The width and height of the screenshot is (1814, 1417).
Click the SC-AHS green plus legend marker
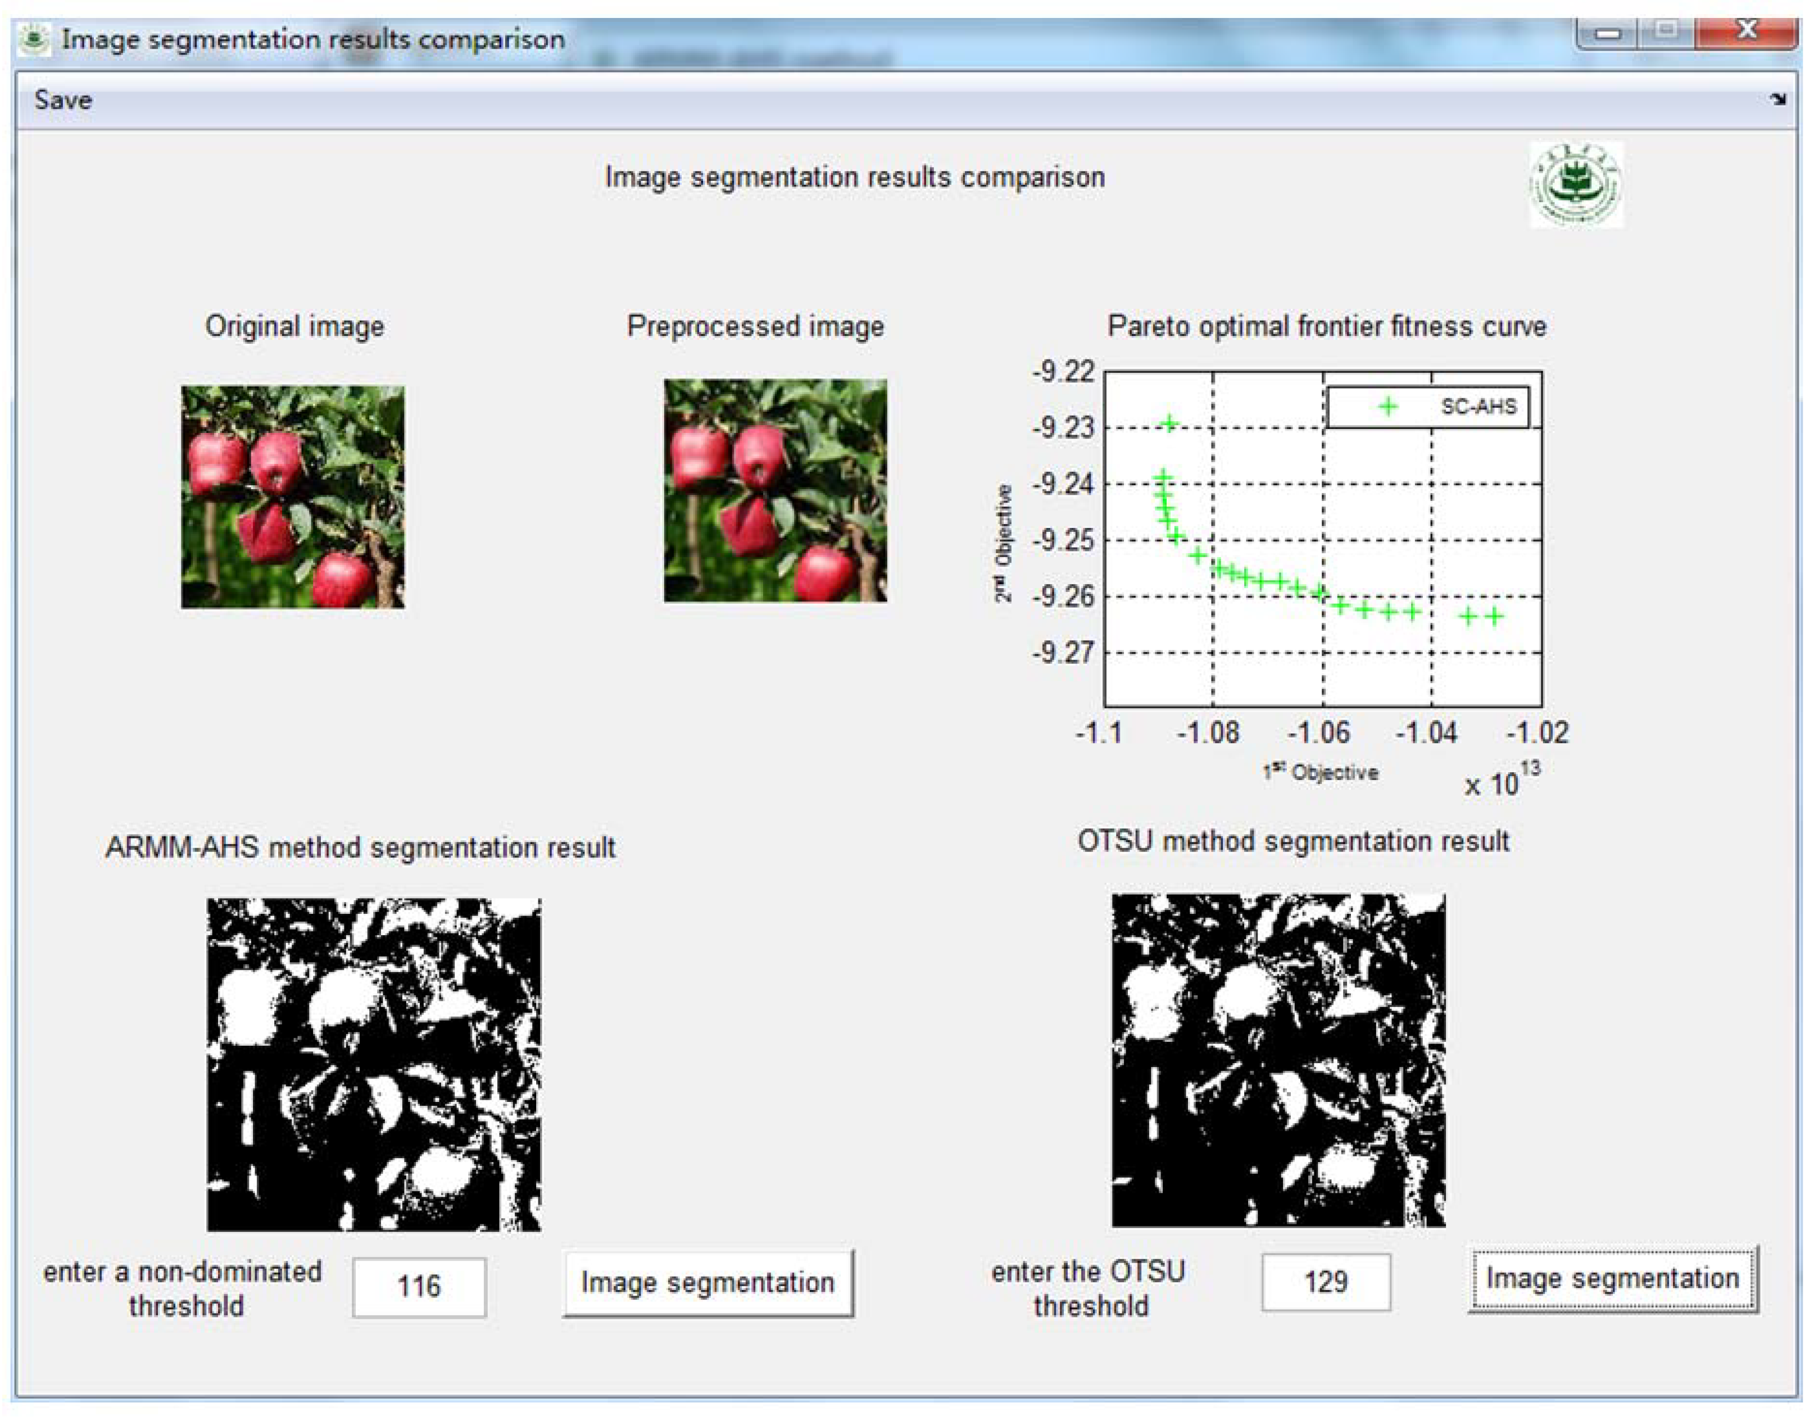click(x=1388, y=407)
